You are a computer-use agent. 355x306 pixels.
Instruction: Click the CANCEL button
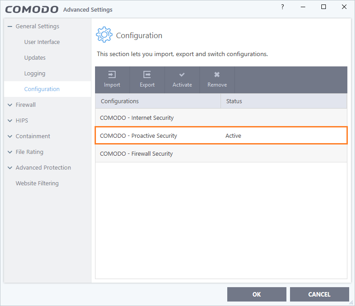[319, 294]
